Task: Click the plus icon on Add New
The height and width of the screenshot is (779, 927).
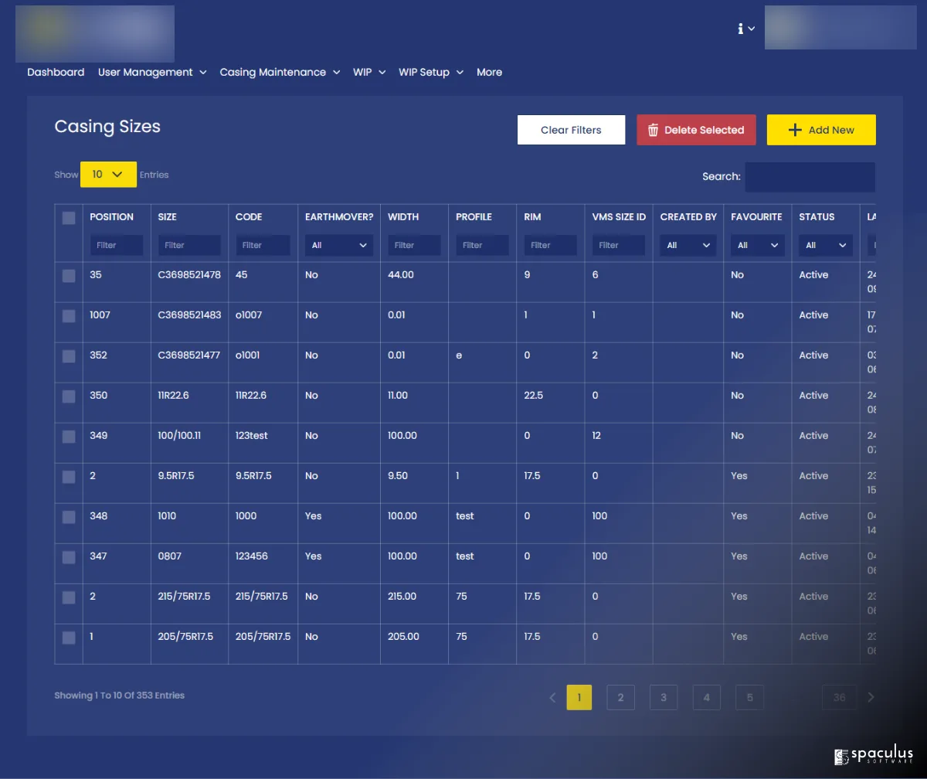Action: point(795,130)
